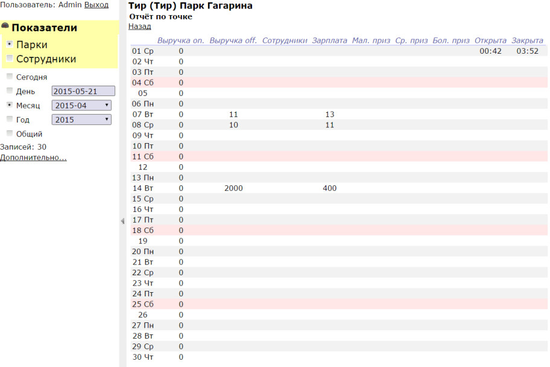Click the Зарплата column header
Image resolution: width=550 pixels, height=367 pixels.
pos(329,40)
